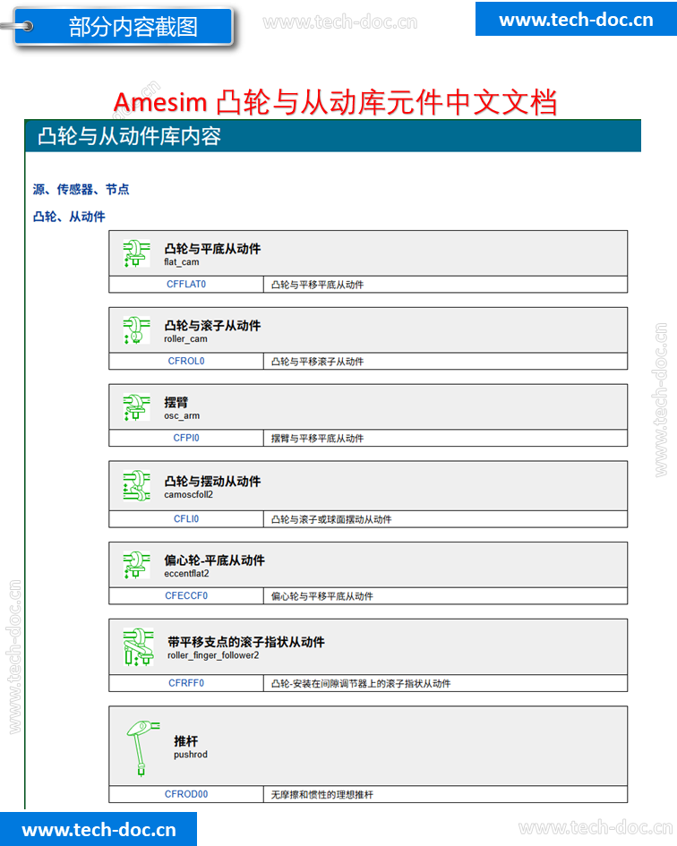
Task: Click description 凸轮与滚子或球面摆动从动件
Action: point(331,519)
